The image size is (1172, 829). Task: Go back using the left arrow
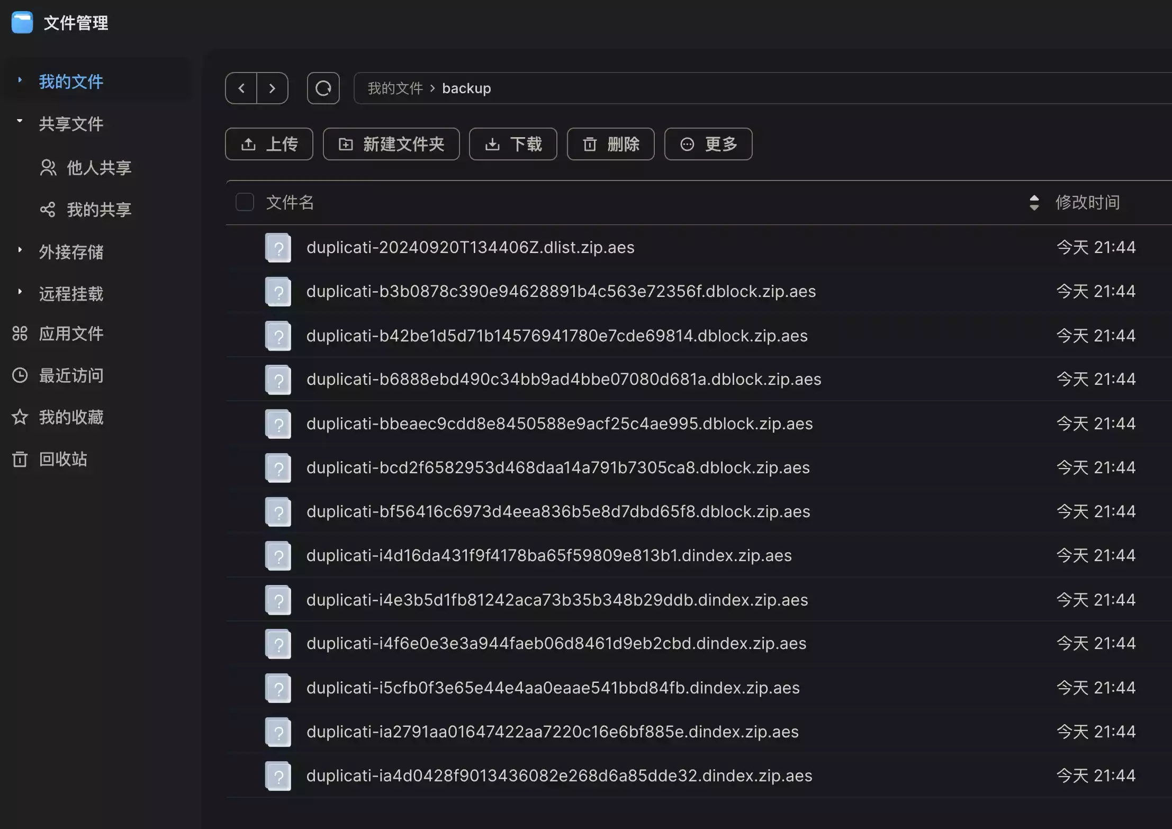click(241, 88)
